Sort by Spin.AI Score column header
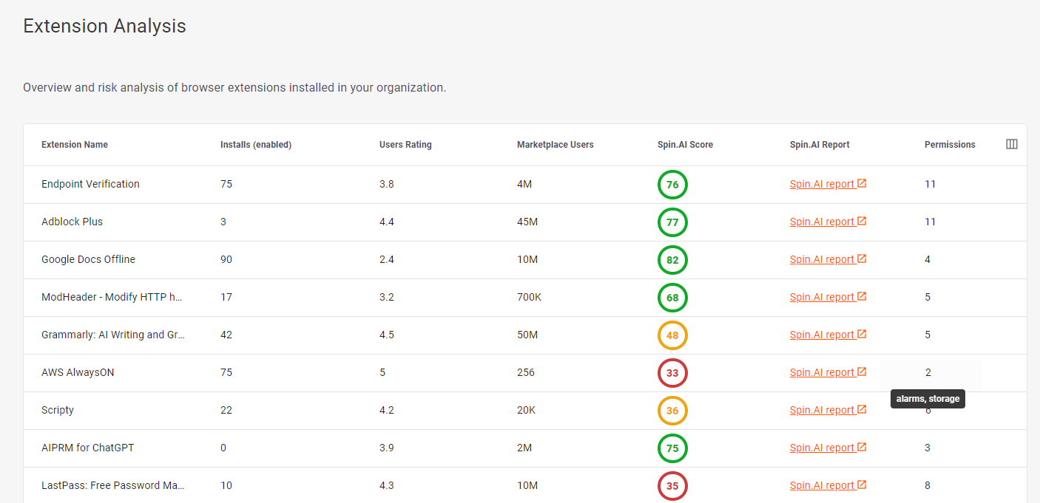 coord(685,145)
